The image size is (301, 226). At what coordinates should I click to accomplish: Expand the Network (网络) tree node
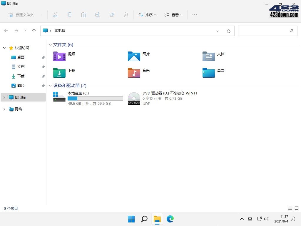(4, 109)
